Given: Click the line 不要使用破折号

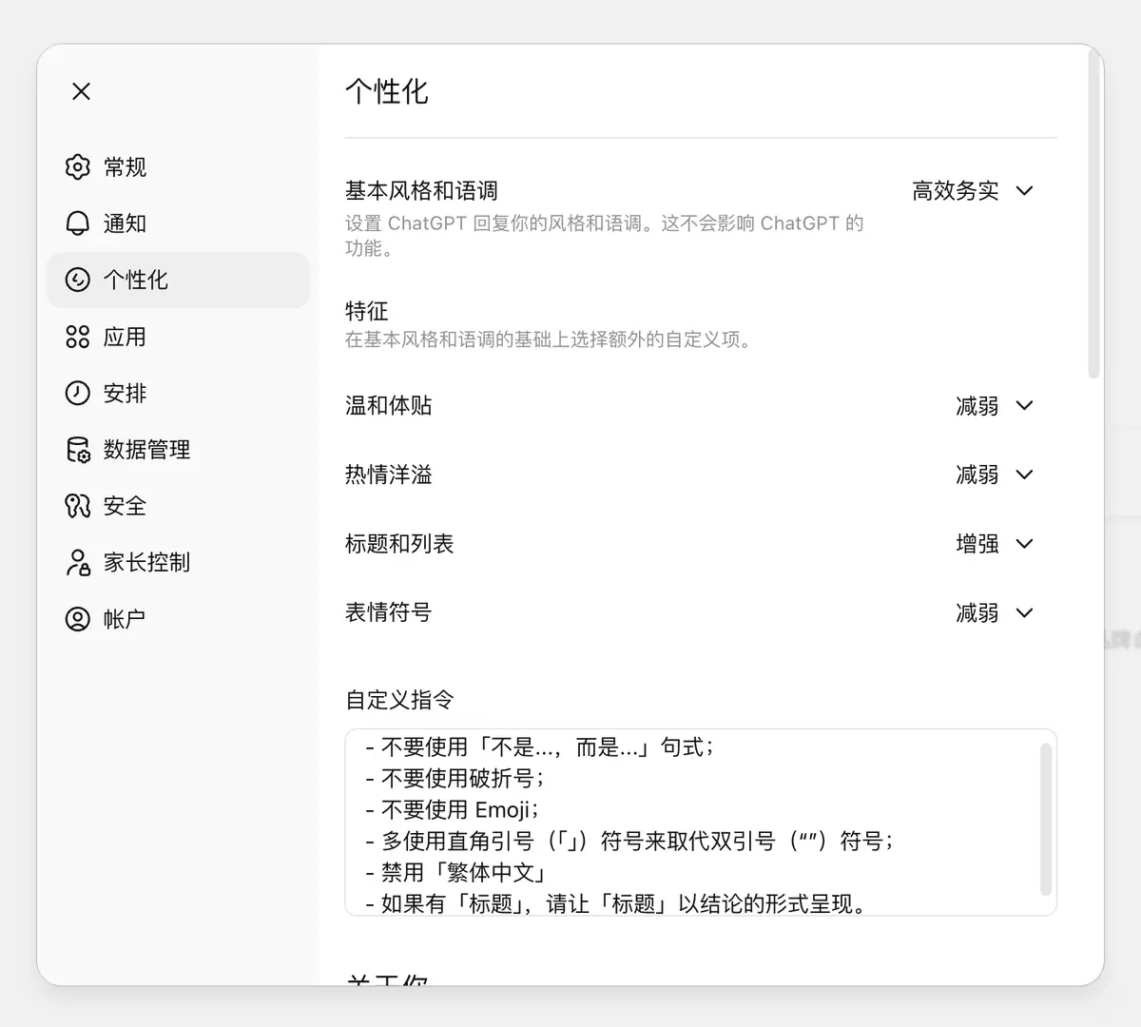Looking at the screenshot, I should [455, 779].
